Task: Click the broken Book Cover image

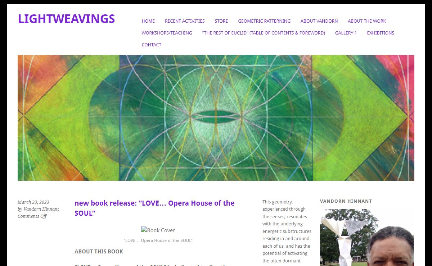Action: [158, 230]
